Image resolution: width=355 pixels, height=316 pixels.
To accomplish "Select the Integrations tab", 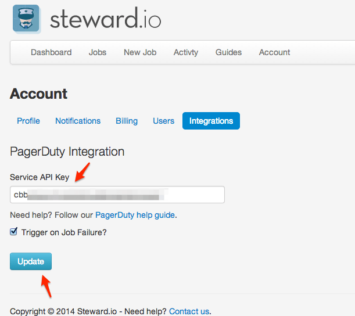I will (x=211, y=121).
